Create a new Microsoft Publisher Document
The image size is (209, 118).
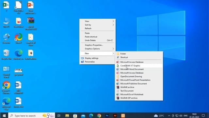tap(139, 84)
